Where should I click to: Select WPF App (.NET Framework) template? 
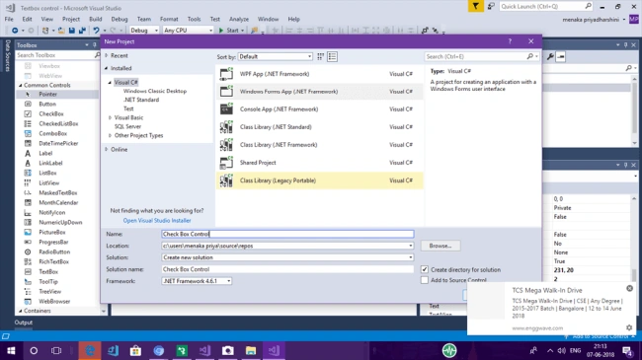pyautogui.click(x=319, y=74)
